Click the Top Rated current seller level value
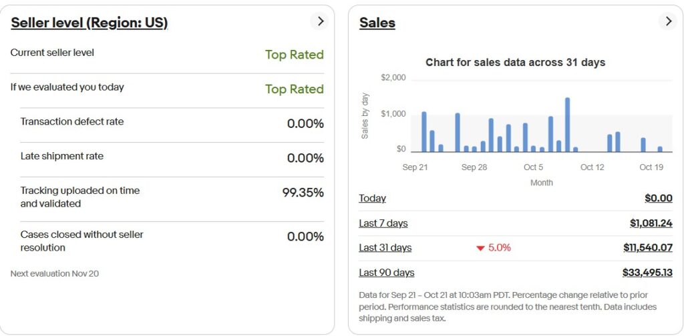This screenshot has height=336, width=684. [294, 55]
